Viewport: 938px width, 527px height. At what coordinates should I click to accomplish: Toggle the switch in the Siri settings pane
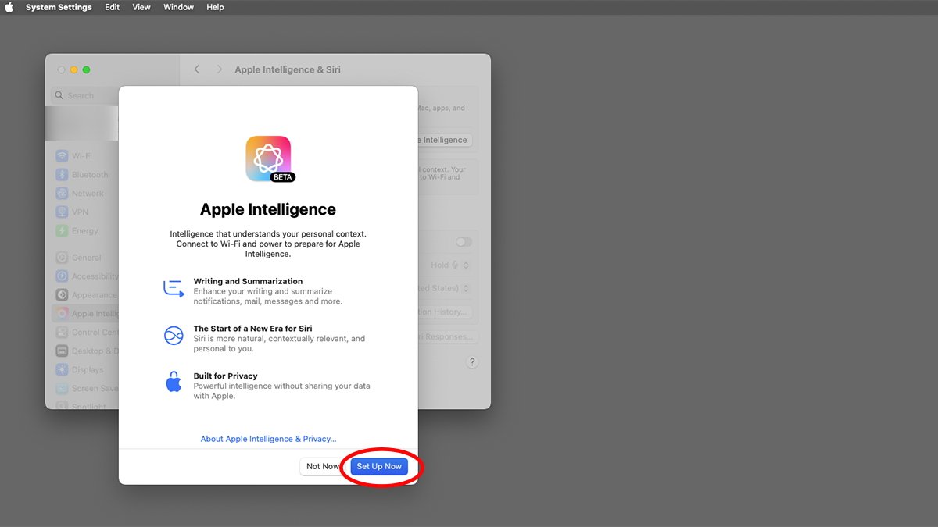pyautogui.click(x=464, y=242)
